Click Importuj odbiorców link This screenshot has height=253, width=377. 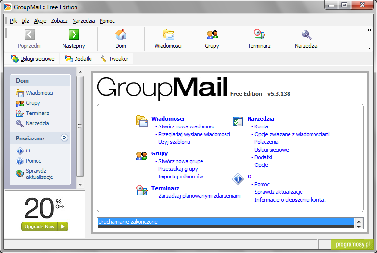pos(181,177)
